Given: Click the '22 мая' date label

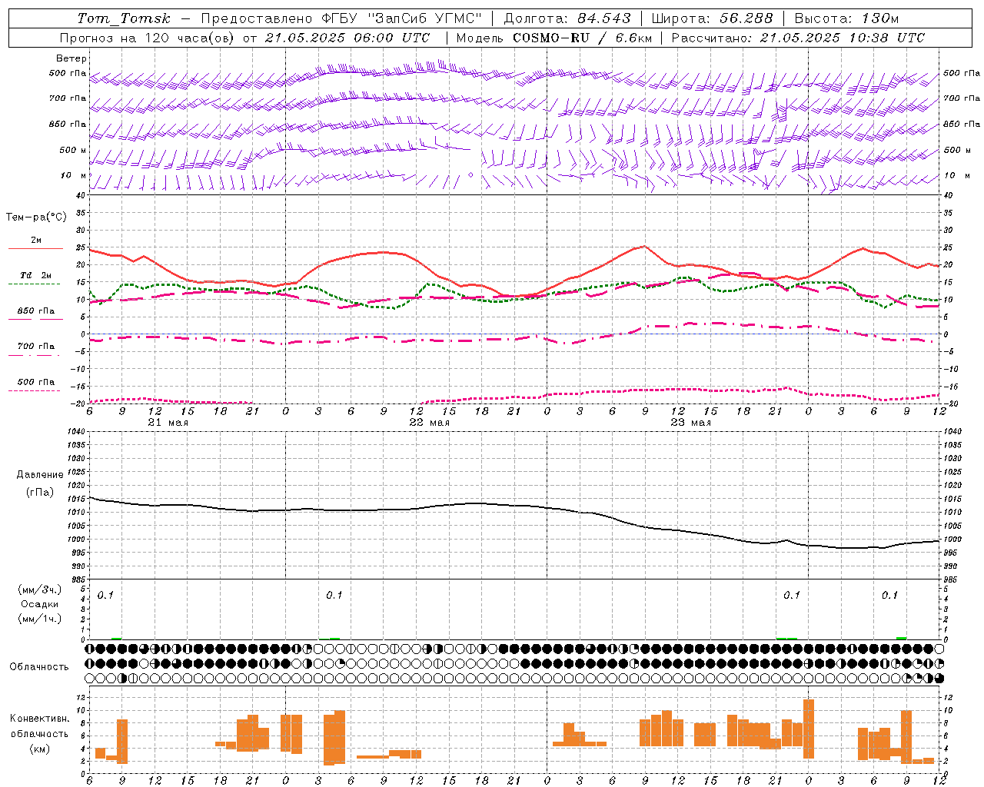Looking at the screenshot, I should coord(430,423).
